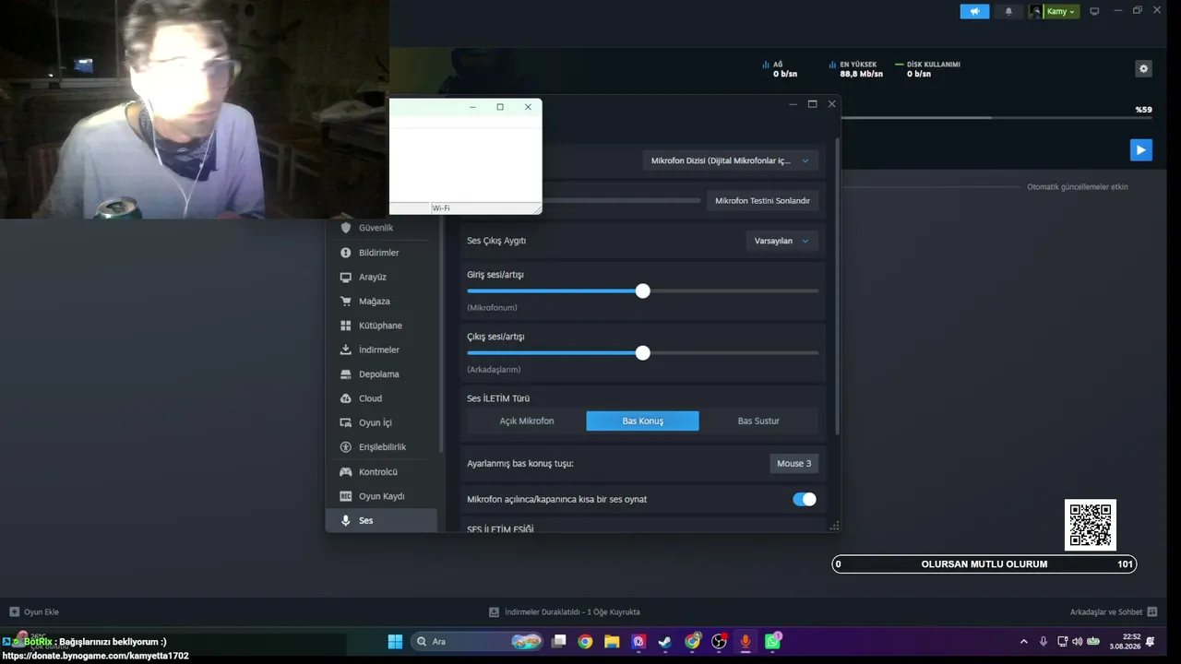Image resolution: width=1181 pixels, height=664 pixels.
Task: Open WhatsApp from the taskbar
Action: [x=772, y=642]
